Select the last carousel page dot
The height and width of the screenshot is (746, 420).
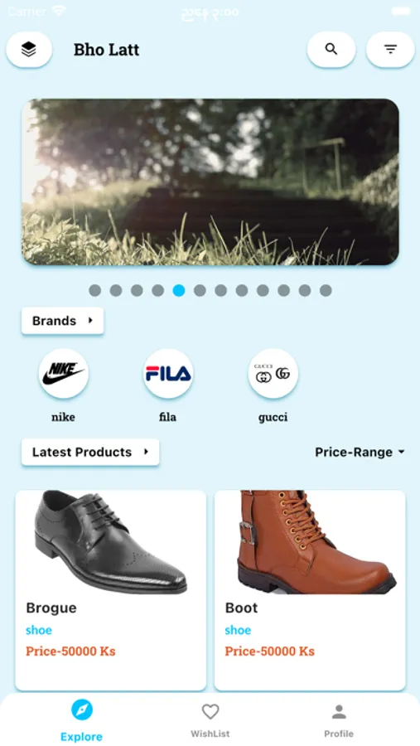click(326, 290)
